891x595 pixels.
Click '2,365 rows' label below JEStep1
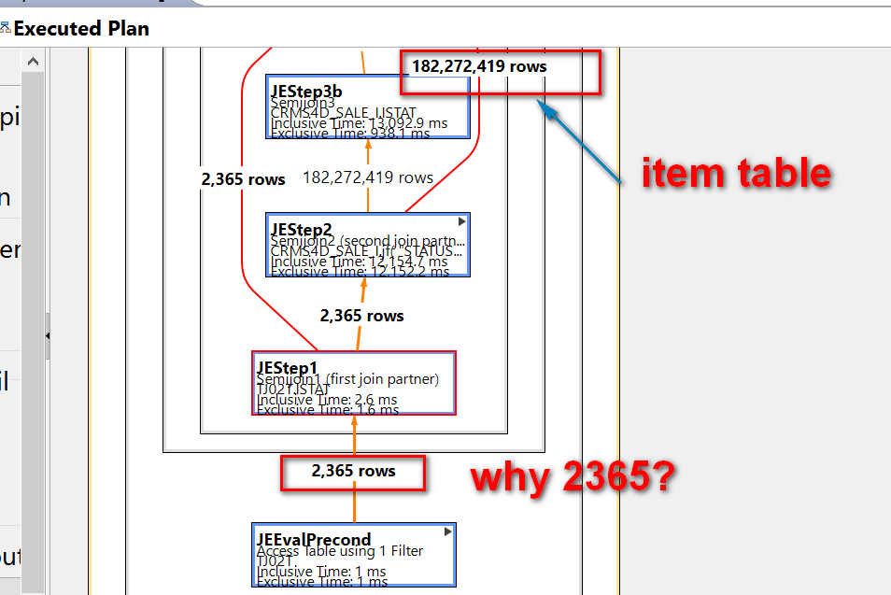(353, 471)
